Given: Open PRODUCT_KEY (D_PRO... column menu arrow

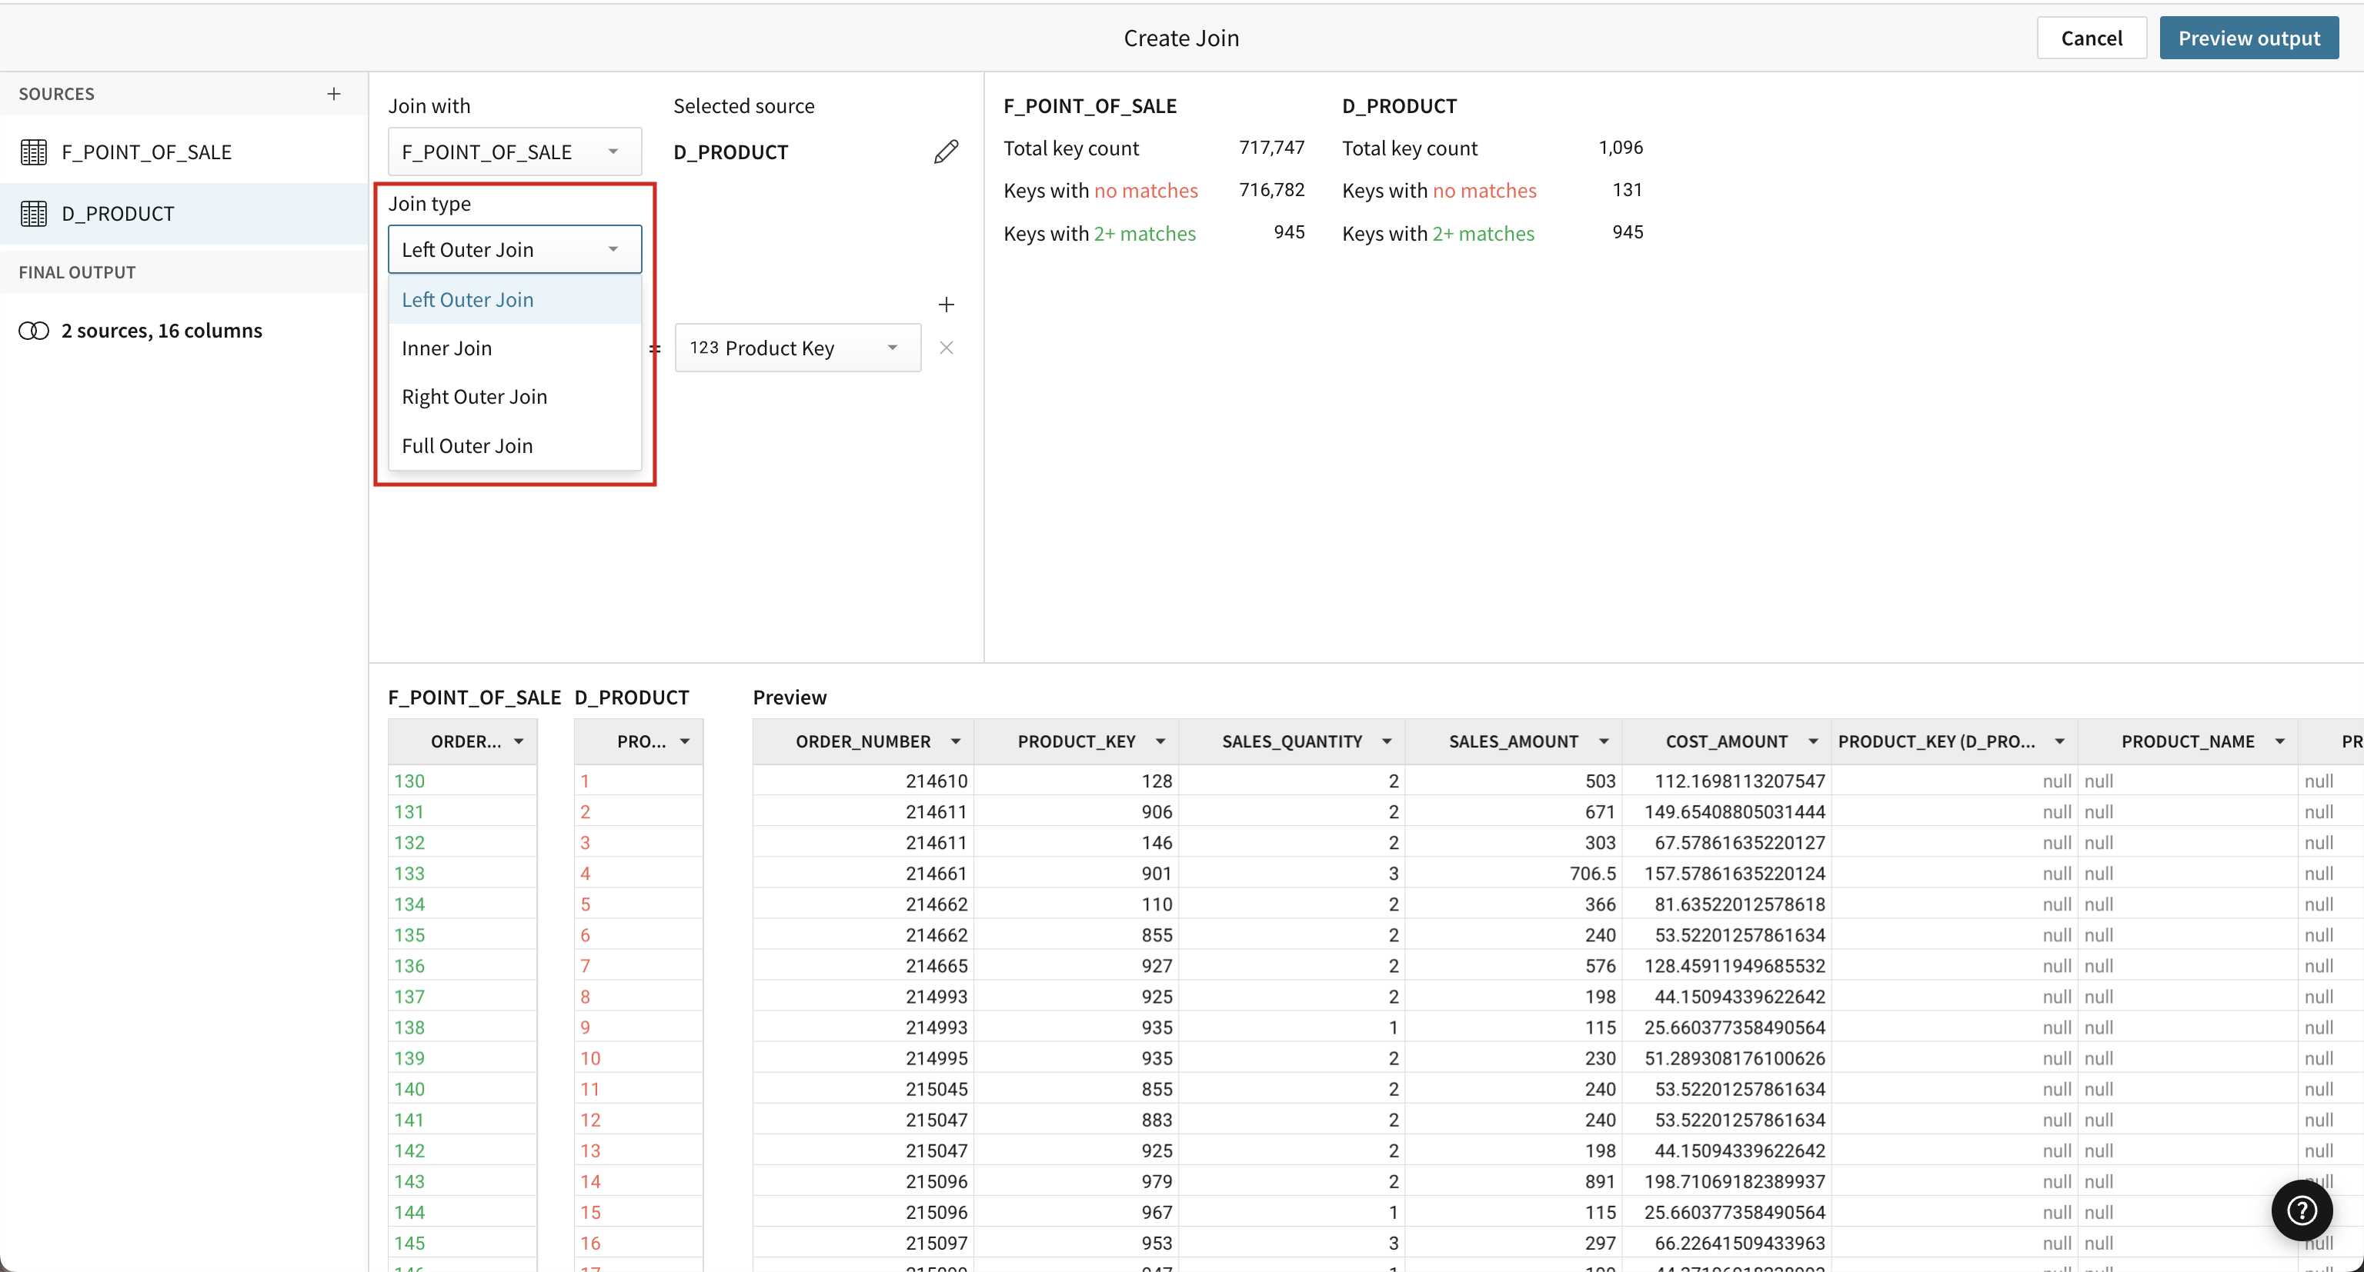Looking at the screenshot, I should click(x=2059, y=741).
